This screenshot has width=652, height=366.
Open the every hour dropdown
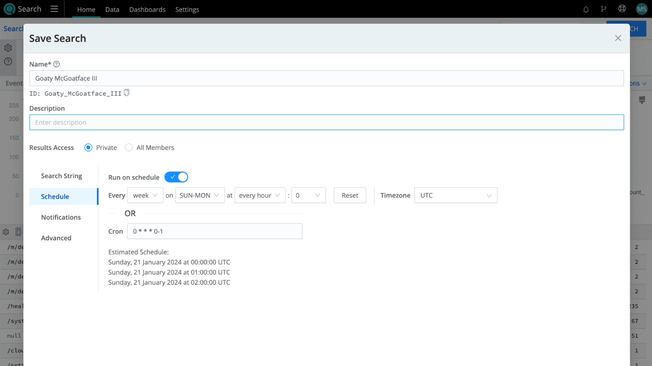tap(259, 196)
